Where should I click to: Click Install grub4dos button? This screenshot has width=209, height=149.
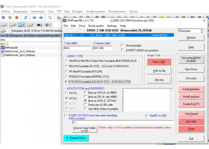191,89
